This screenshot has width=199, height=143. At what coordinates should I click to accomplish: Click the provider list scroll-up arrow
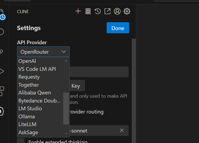(66, 61)
